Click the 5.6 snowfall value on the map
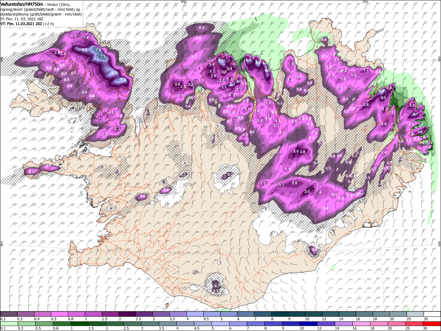The image size is (441, 331). coord(221,60)
